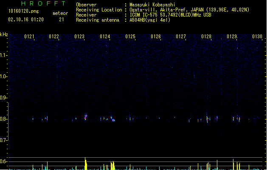The height and width of the screenshot is (170, 267).
Task: Click the timestamp 02.10.16 01:20
Action: point(26,20)
